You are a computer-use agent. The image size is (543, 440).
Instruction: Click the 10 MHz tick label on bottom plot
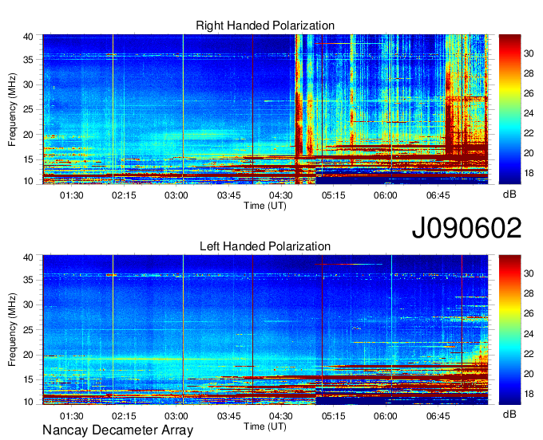coord(28,402)
